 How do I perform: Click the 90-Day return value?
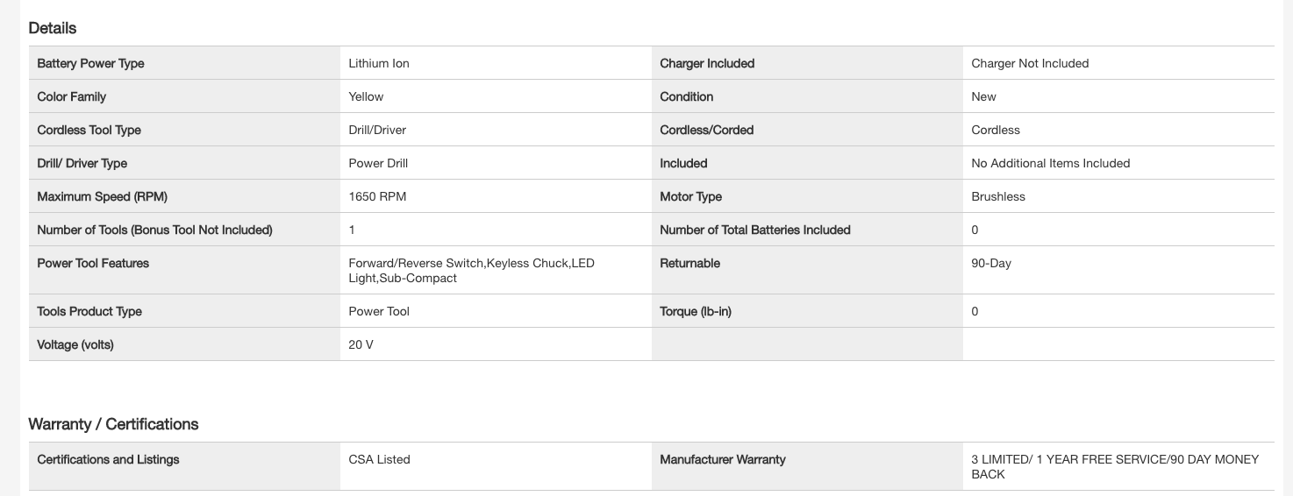(x=991, y=263)
